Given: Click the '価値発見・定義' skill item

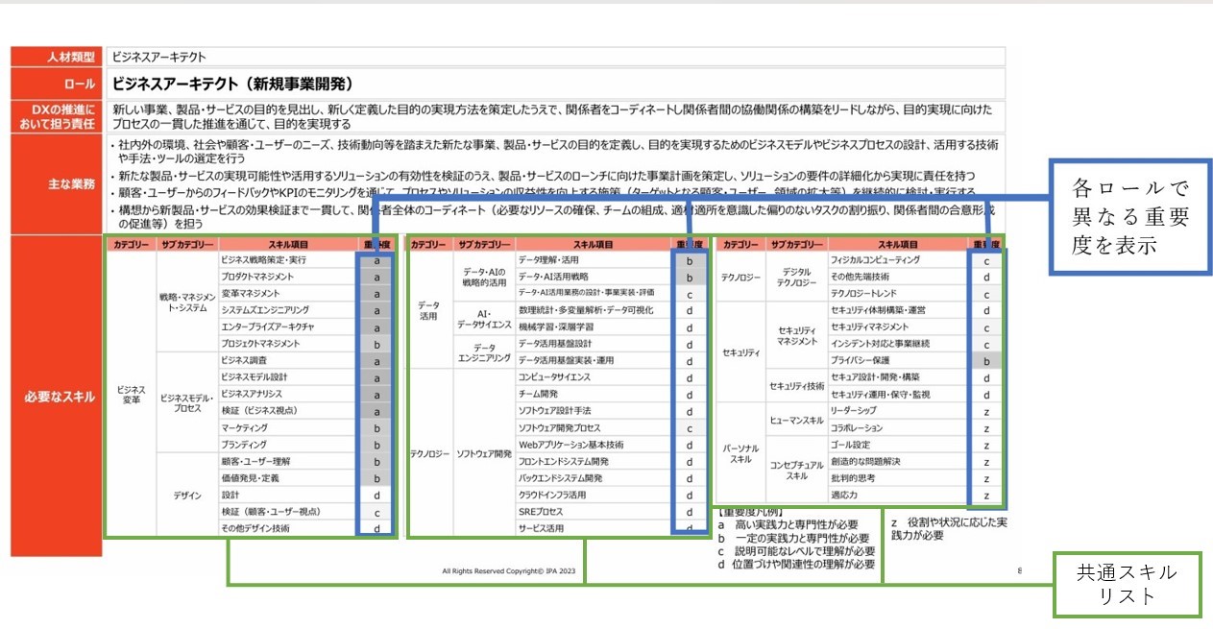Looking at the screenshot, I should (x=250, y=478).
